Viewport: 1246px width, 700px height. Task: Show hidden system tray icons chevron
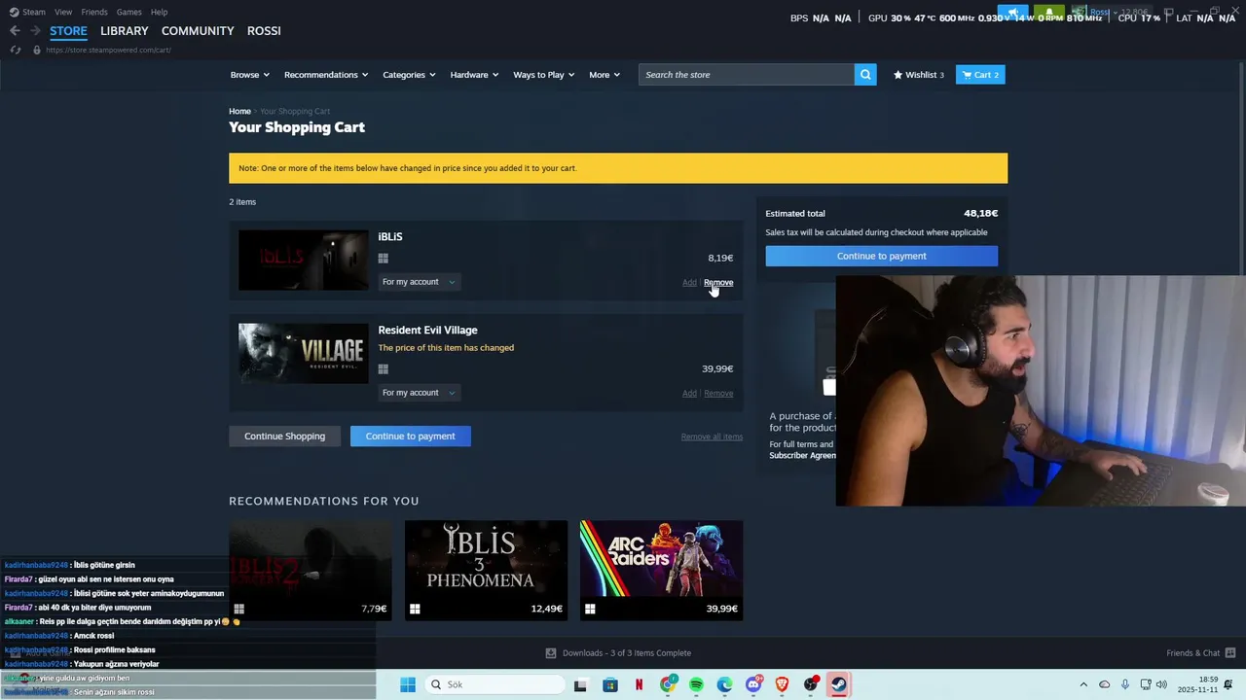pyautogui.click(x=1083, y=684)
